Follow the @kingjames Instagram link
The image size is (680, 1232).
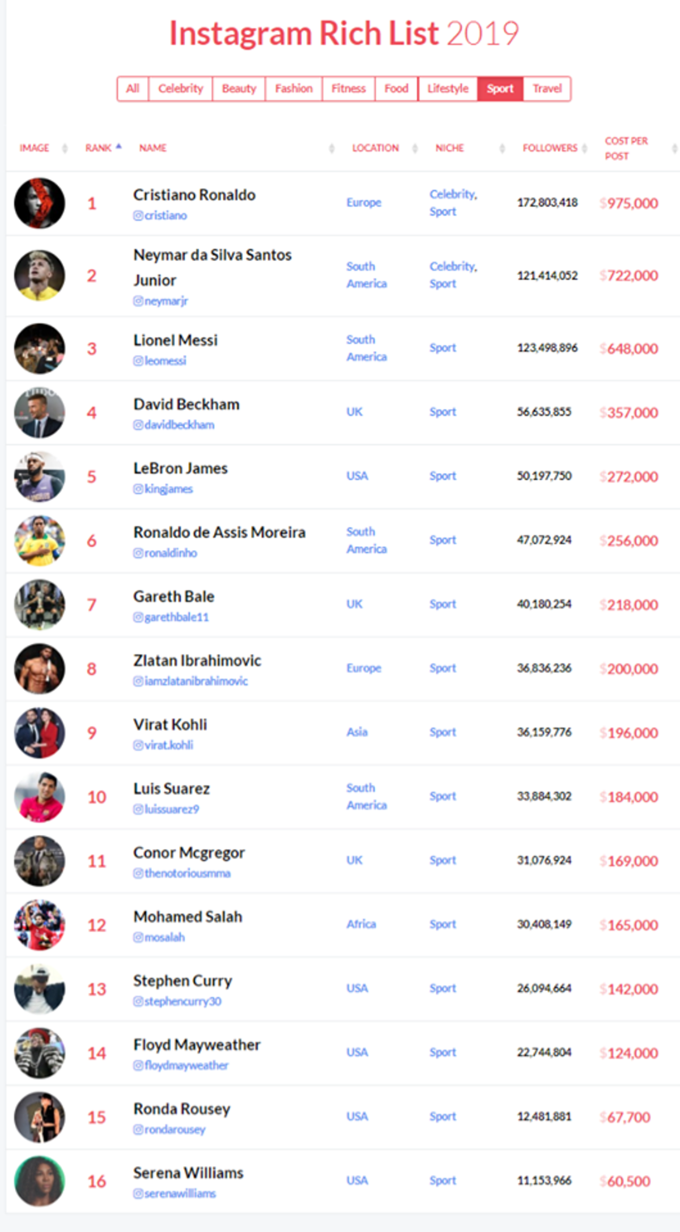coord(163,489)
